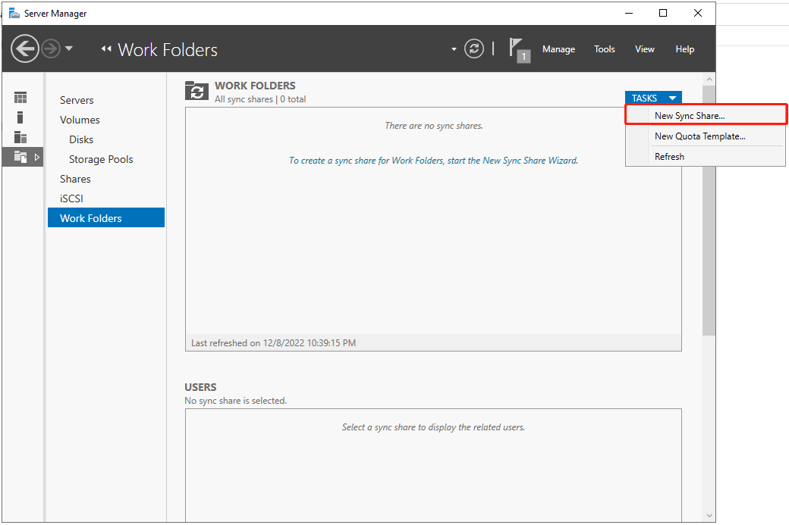The height and width of the screenshot is (525, 789).
Task: Click the scrollbar down arrow
Action: pyautogui.click(x=709, y=515)
